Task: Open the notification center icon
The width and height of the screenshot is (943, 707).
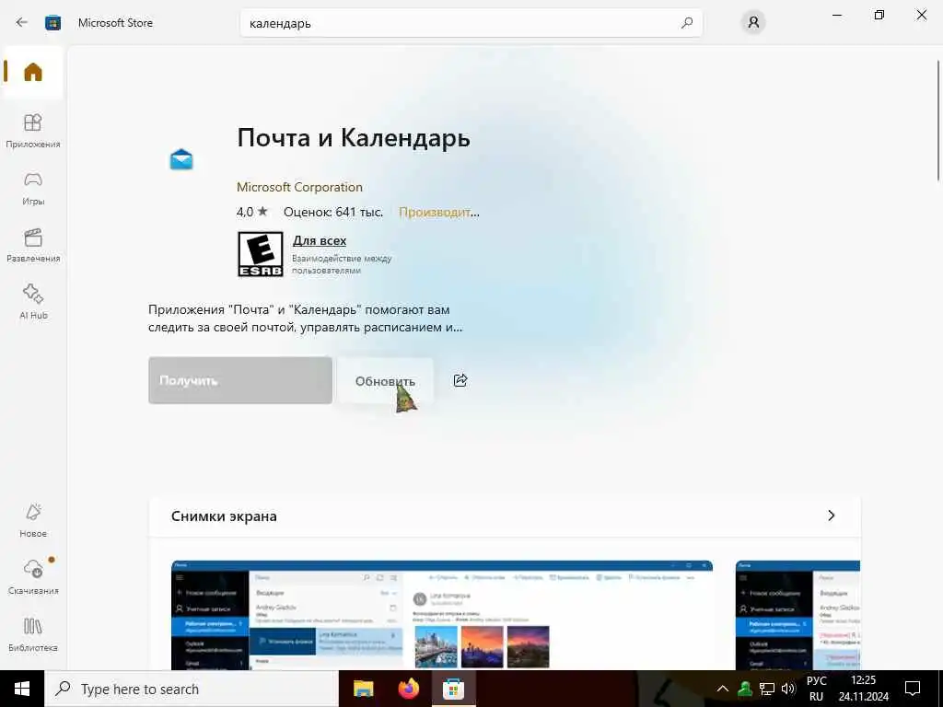Action: pos(913,689)
